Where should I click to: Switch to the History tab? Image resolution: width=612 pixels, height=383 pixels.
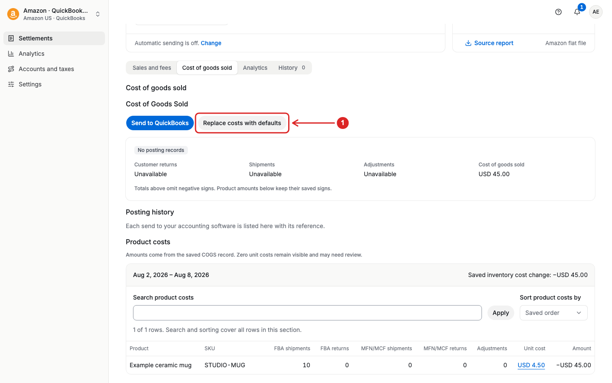tap(292, 68)
